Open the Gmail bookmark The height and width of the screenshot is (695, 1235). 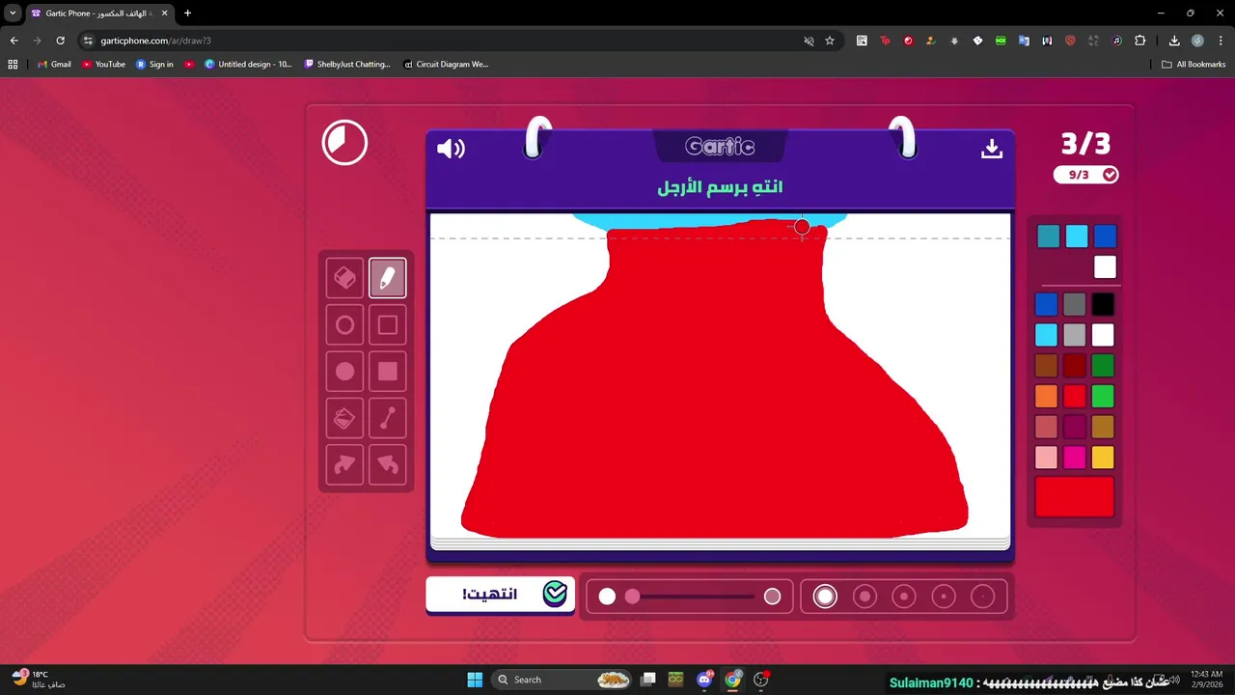[54, 65]
